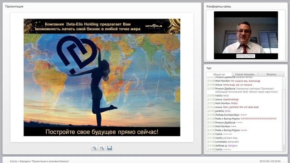Click the KOSTAS LITSOS name label
The width and height of the screenshot is (290, 163).
(x=246, y=56)
